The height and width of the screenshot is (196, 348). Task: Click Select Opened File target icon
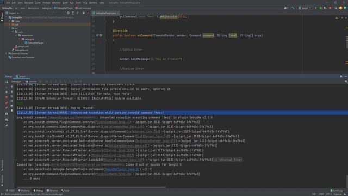[68, 13]
